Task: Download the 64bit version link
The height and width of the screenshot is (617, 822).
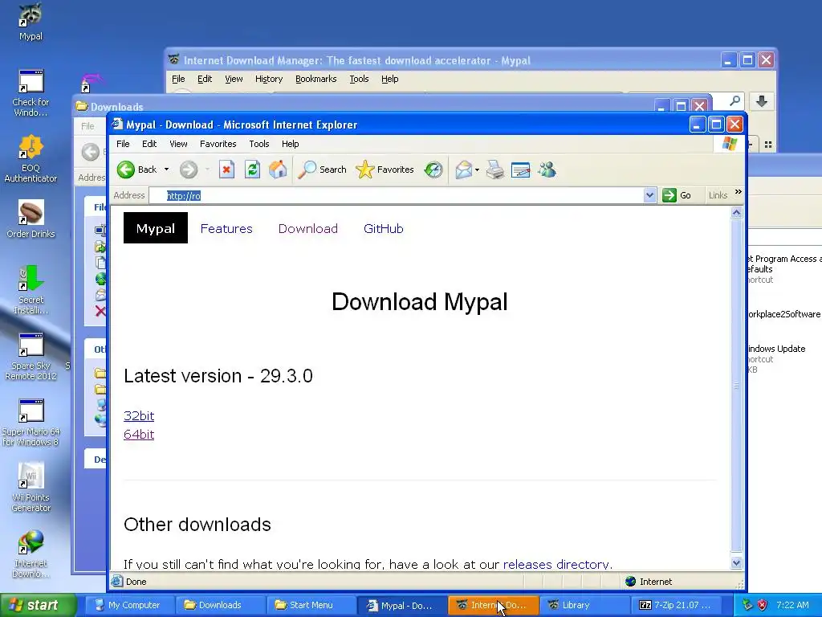Action: [x=139, y=435]
